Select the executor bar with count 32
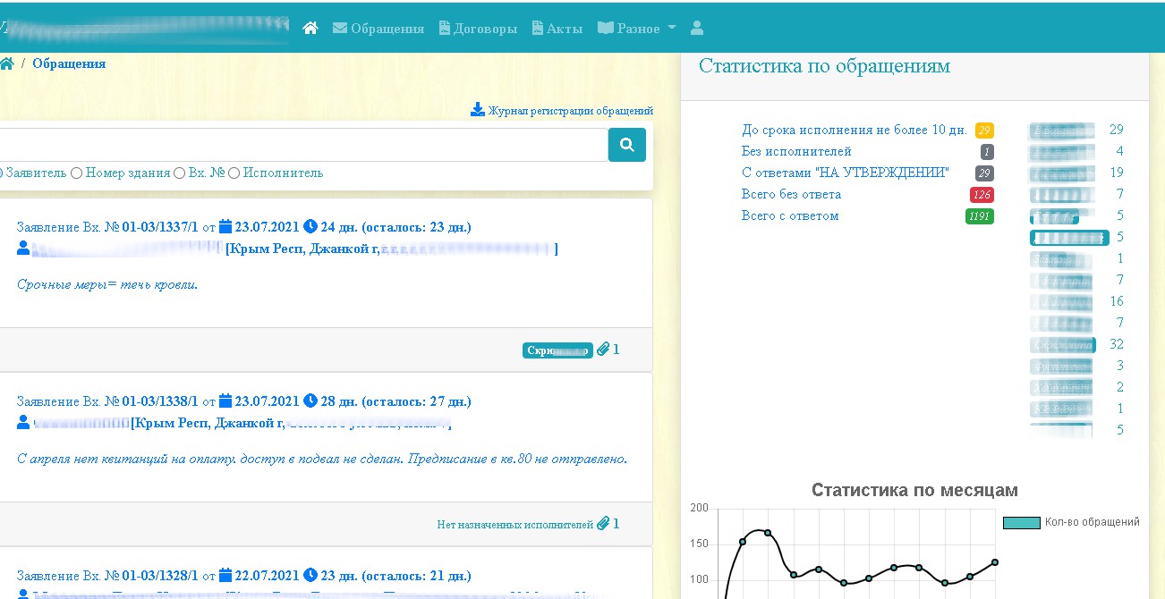This screenshot has height=599, width=1165. click(1062, 344)
